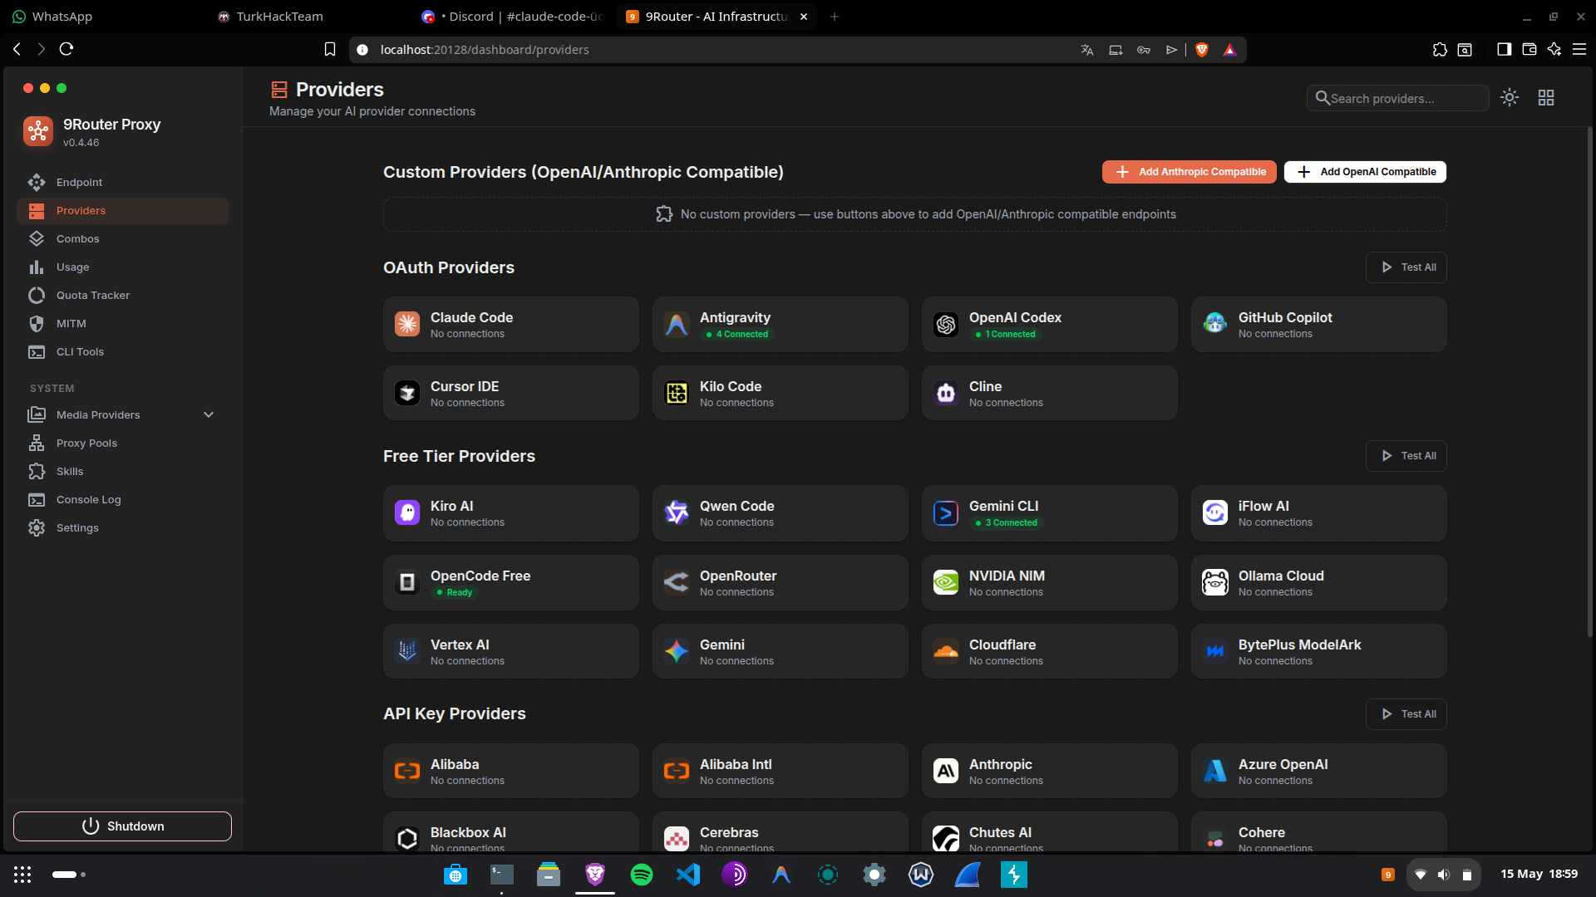1596x897 pixels.
Task: Select Combos in the sidebar
Action: pyautogui.click(x=122, y=239)
